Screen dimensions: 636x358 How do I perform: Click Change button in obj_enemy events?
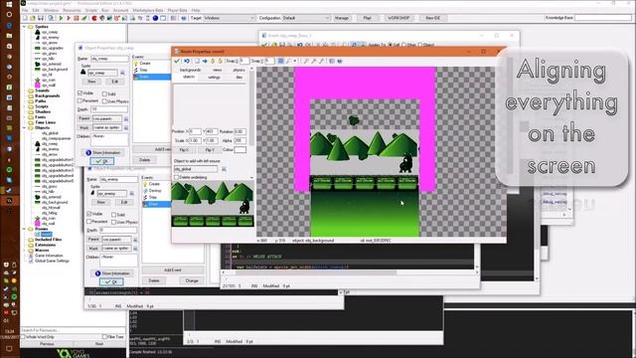pyautogui.click(x=192, y=280)
